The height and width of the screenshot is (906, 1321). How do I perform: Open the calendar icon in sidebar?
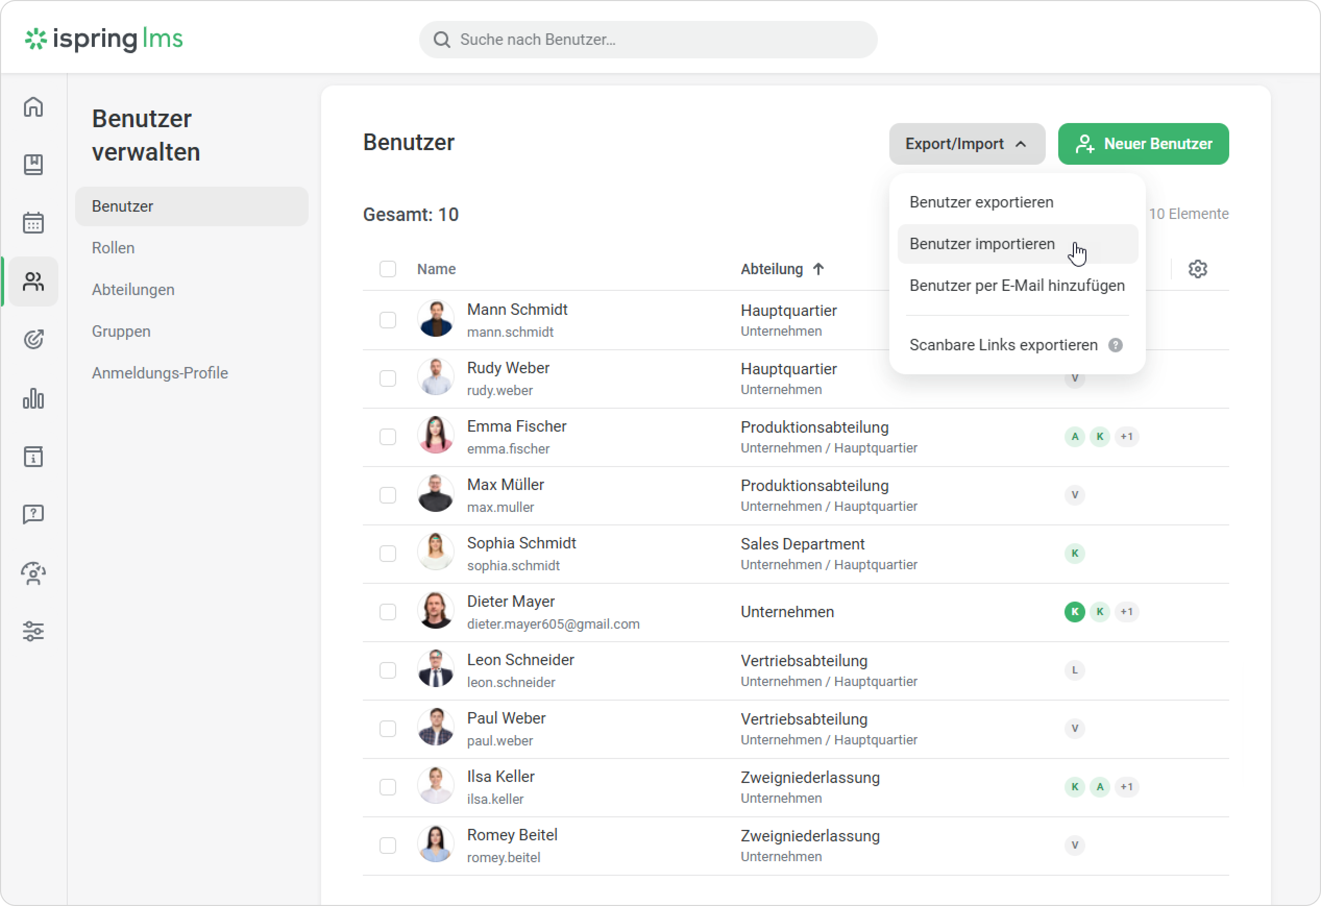[x=33, y=223]
